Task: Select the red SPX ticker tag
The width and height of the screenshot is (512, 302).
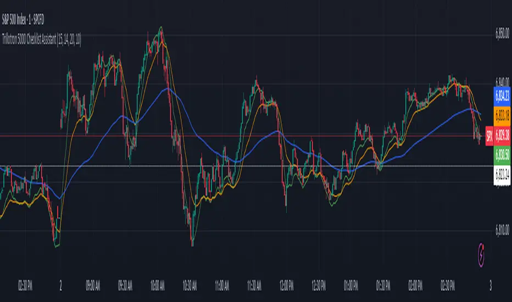Action: click(489, 136)
